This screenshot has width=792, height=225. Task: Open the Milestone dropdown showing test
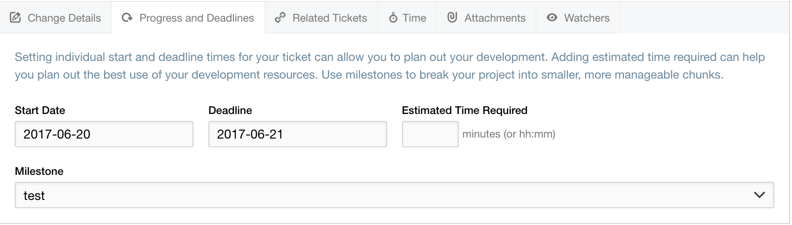[395, 195]
